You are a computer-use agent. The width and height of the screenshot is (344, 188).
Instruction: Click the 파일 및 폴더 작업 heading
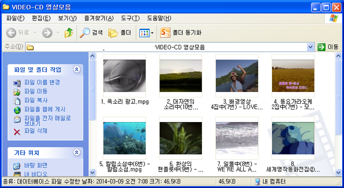(x=38, y=70)
